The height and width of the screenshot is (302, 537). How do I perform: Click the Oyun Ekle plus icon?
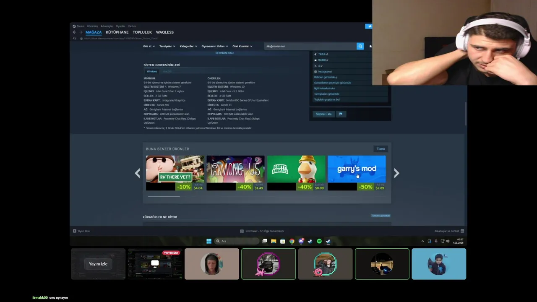point(75,231)
